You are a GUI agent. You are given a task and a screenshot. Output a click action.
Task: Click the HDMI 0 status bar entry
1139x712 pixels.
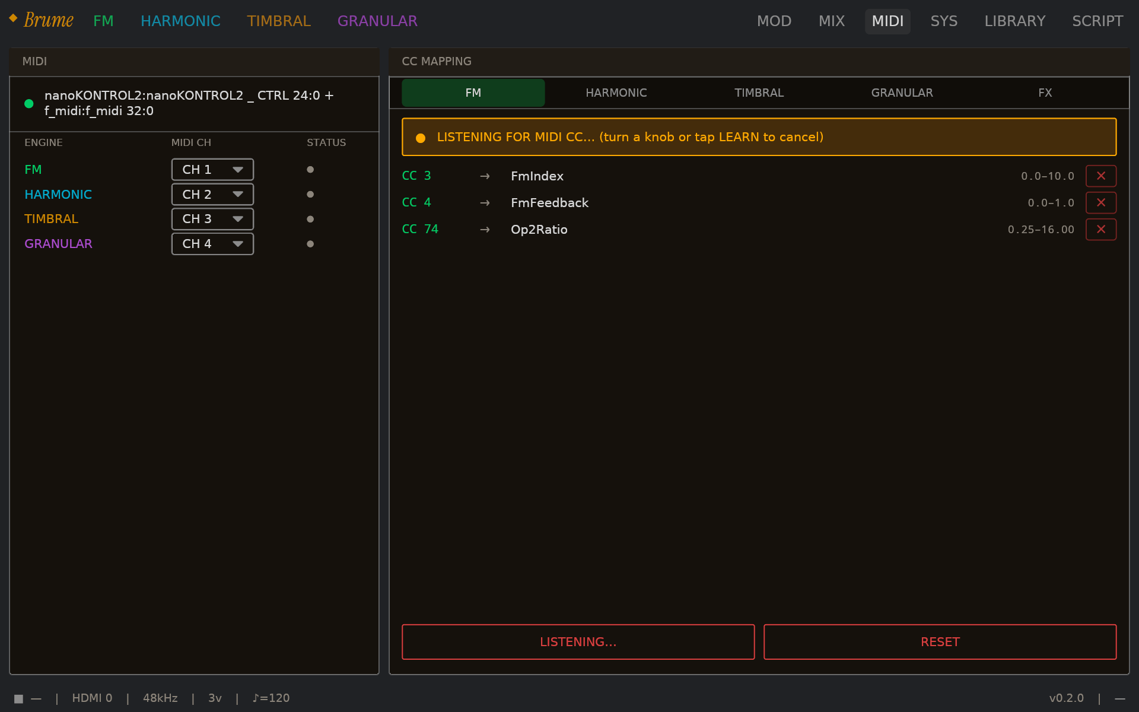[92, 698]
